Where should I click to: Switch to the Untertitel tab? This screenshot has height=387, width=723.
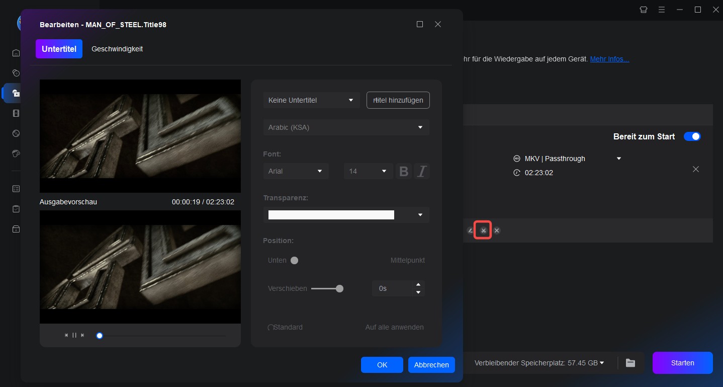59,49
